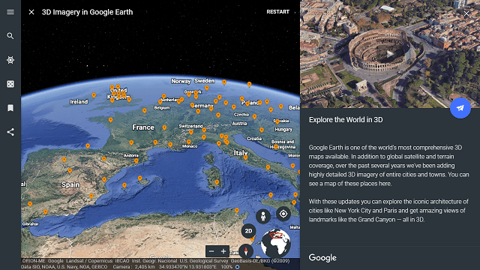Zoom out with the minus button

[x=211, y=252]
